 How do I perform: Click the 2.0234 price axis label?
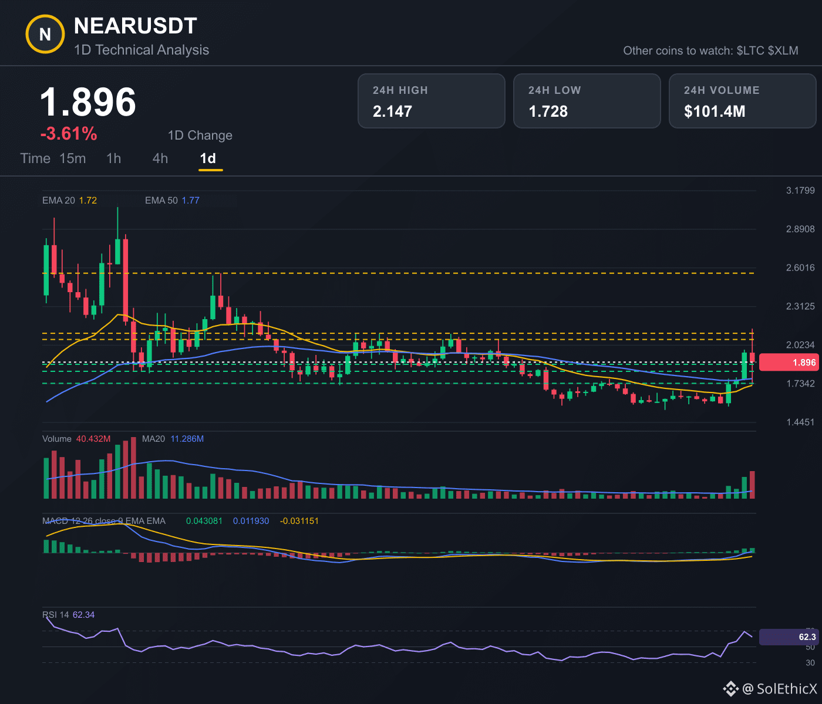(x=800, y=345)
